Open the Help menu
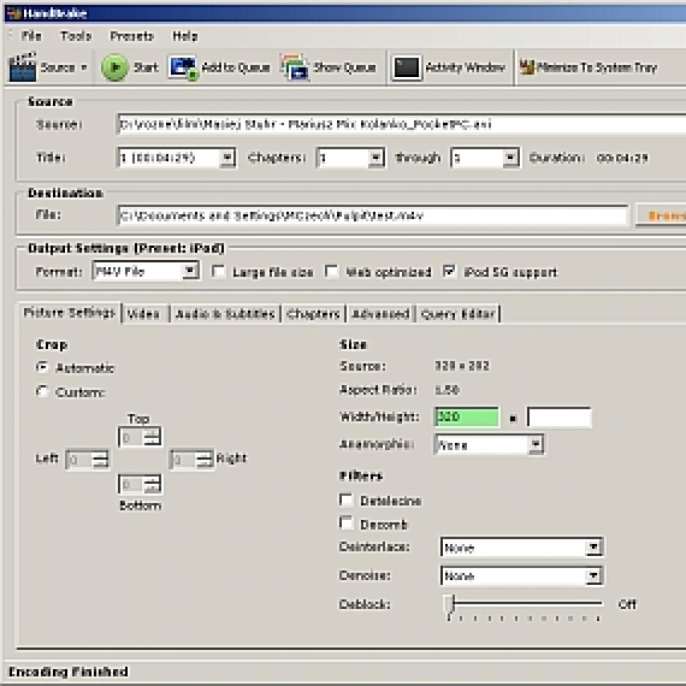 185,36
